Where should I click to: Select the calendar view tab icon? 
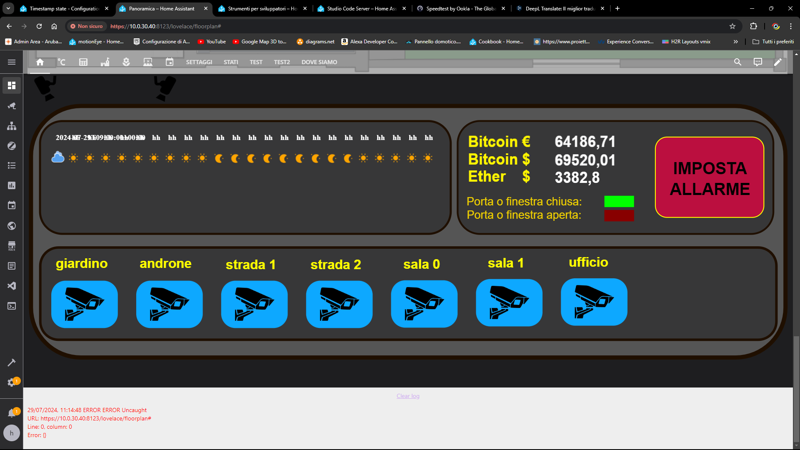pyautogui.click(x=170, y=62)
